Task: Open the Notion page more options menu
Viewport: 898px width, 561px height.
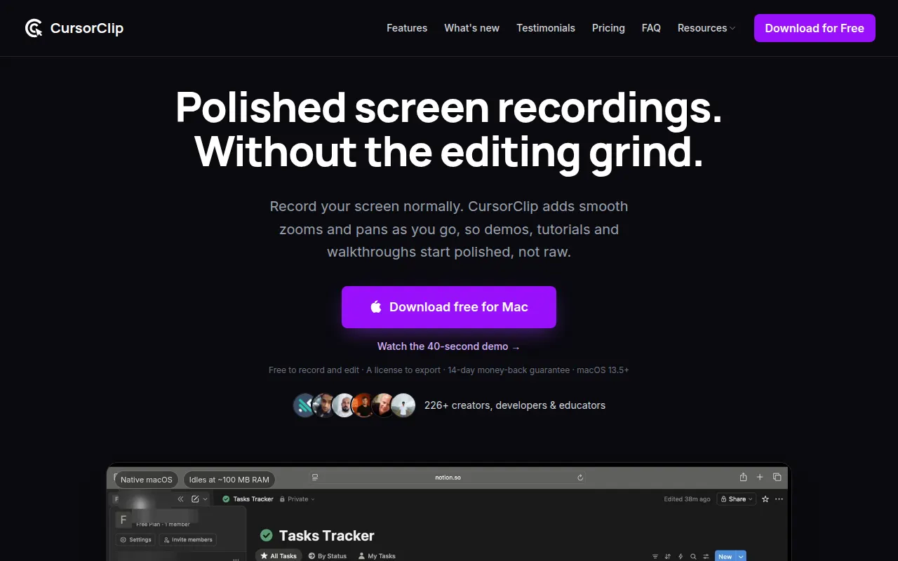Action: tap(779, 499)
